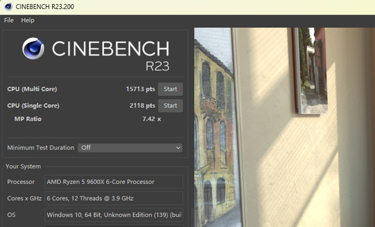
Task: Click the Your System heading
Action: 23,166
